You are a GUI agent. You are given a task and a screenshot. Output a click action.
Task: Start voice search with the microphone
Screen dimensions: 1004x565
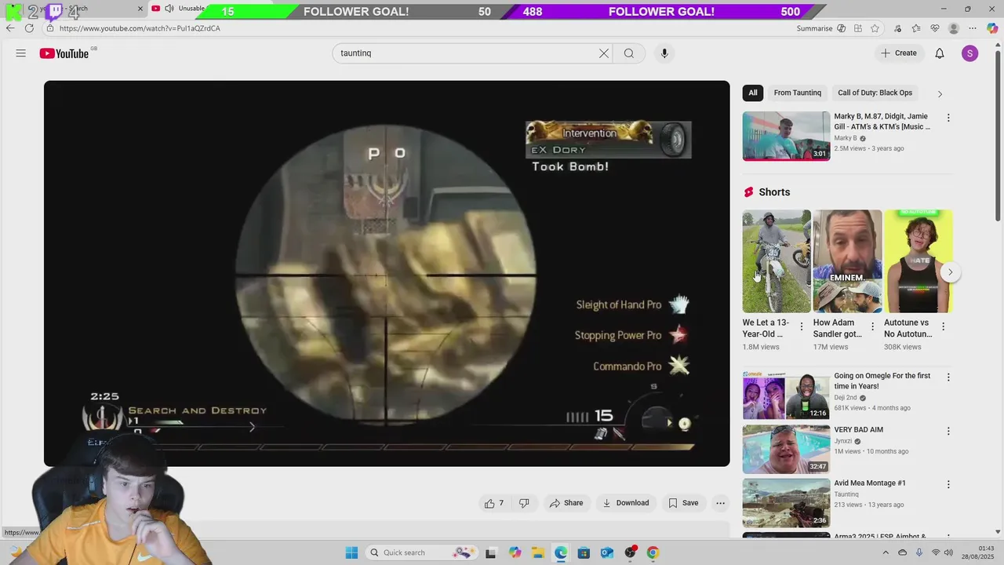click(x=664, y=53)
